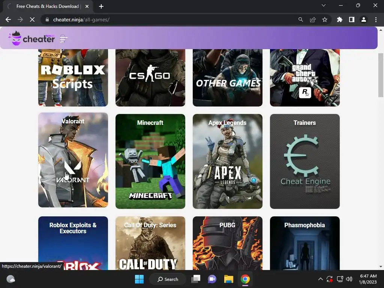Open the Apex Legends card
This screenshot has height=288, width=384.
click(228, 161)
